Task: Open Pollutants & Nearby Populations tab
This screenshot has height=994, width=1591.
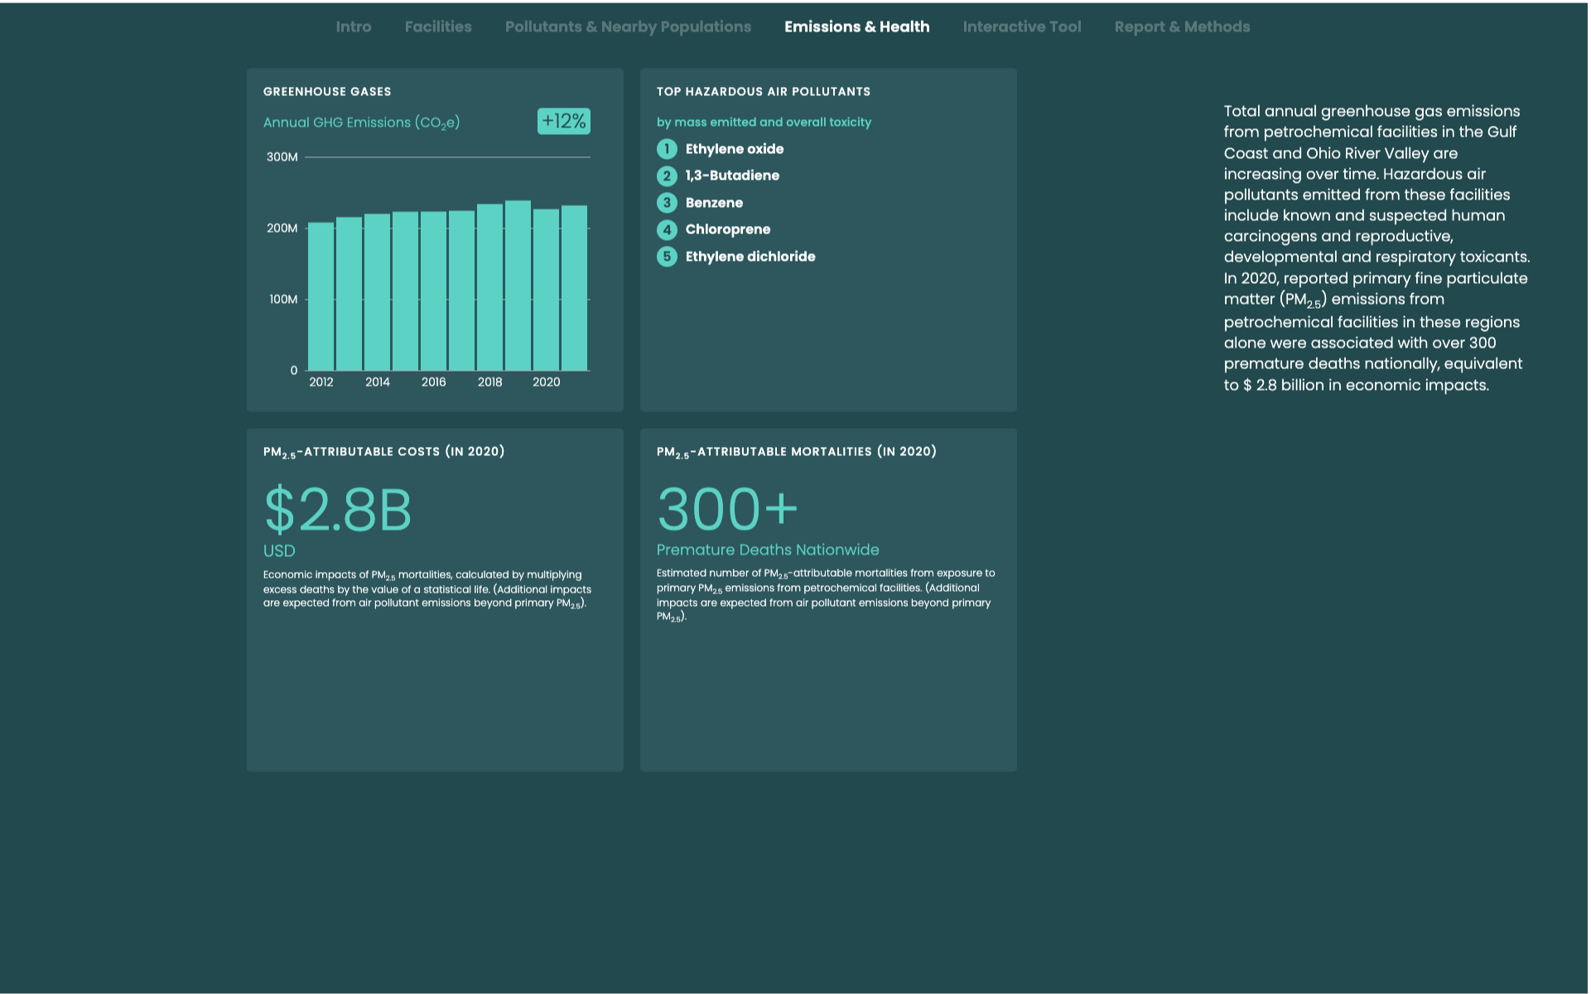Action: (x=628, y=26)
